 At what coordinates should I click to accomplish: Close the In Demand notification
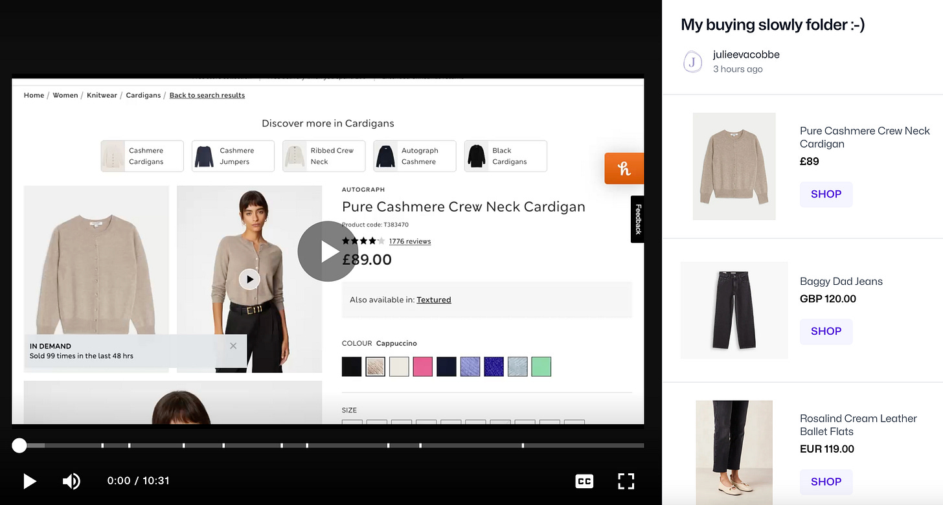pyautogui.click(x=233, y=346)
